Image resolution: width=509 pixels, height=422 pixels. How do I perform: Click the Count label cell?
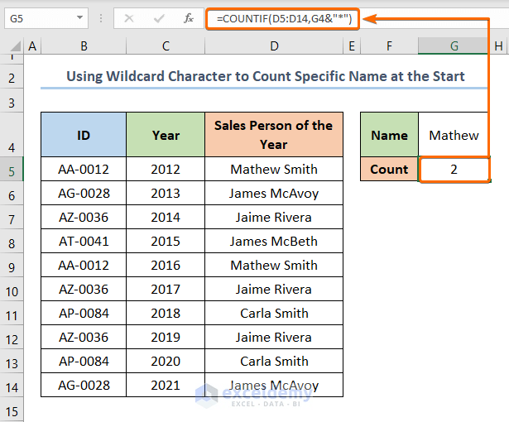click(389, 169)
